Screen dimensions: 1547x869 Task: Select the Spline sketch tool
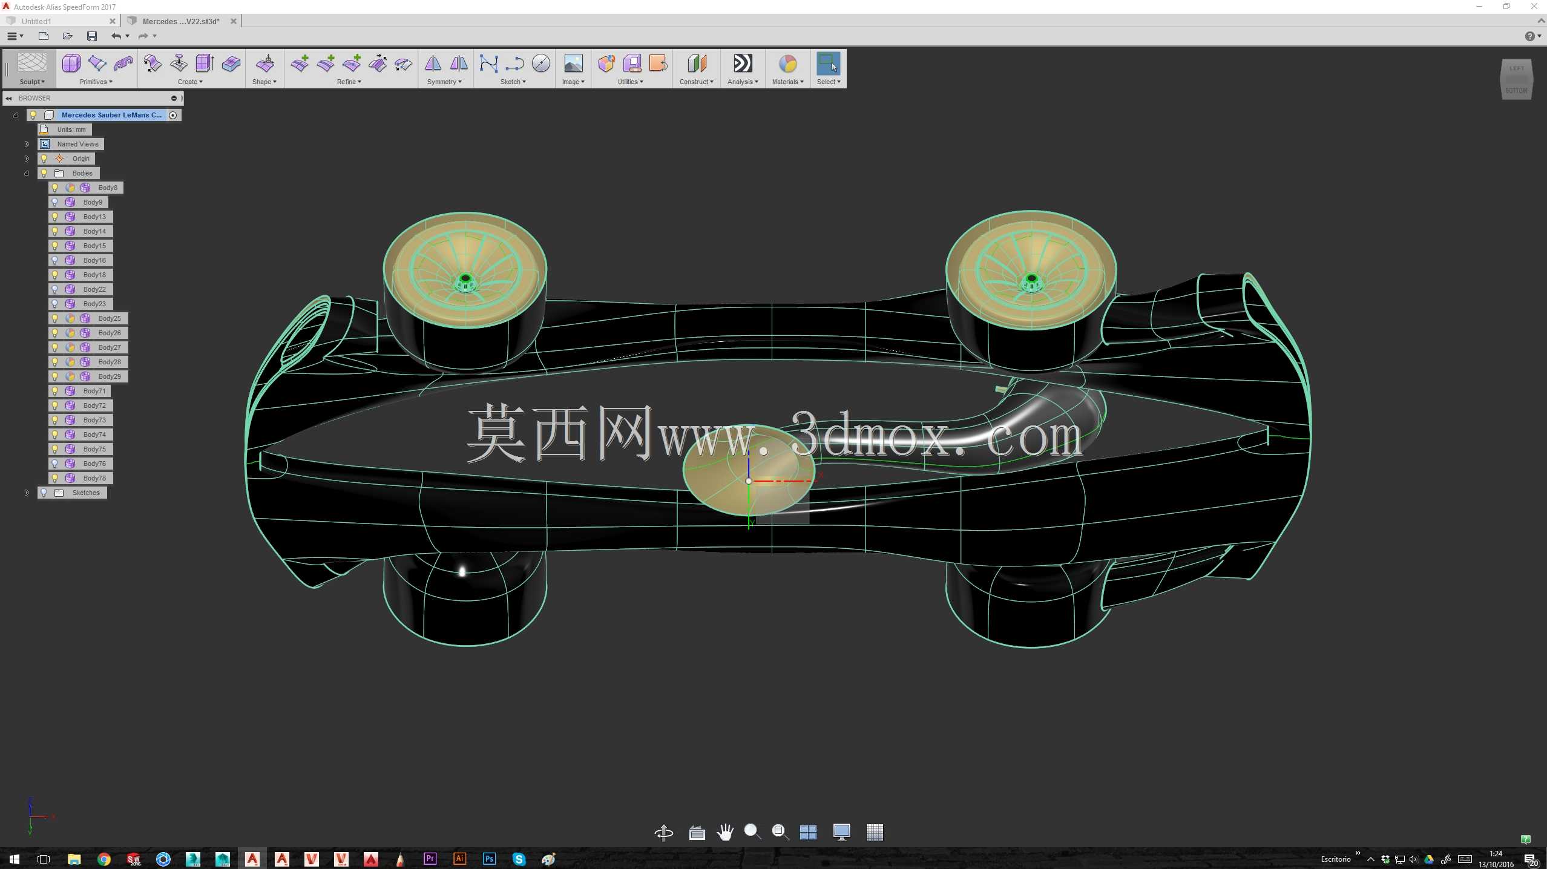(x=488, y=64)
